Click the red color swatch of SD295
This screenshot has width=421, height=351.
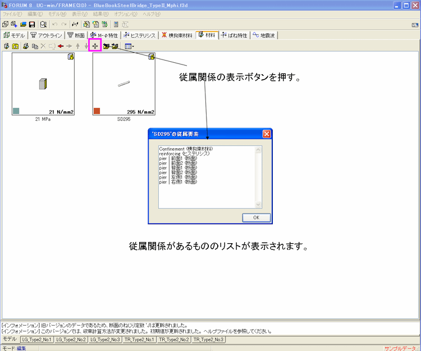(97, 111)
